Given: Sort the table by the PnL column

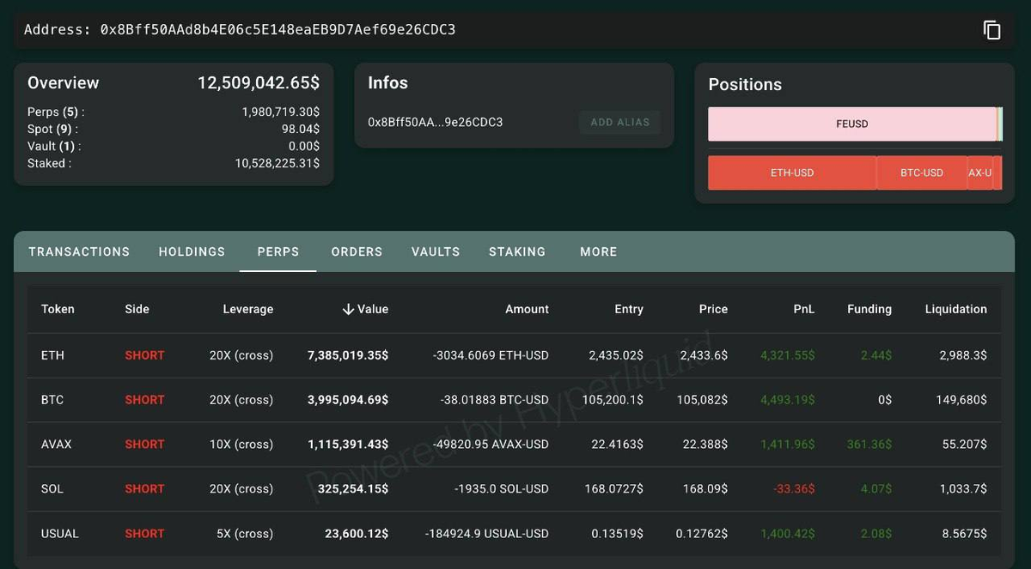Looking at the screenshot, I should pos(803,309).
